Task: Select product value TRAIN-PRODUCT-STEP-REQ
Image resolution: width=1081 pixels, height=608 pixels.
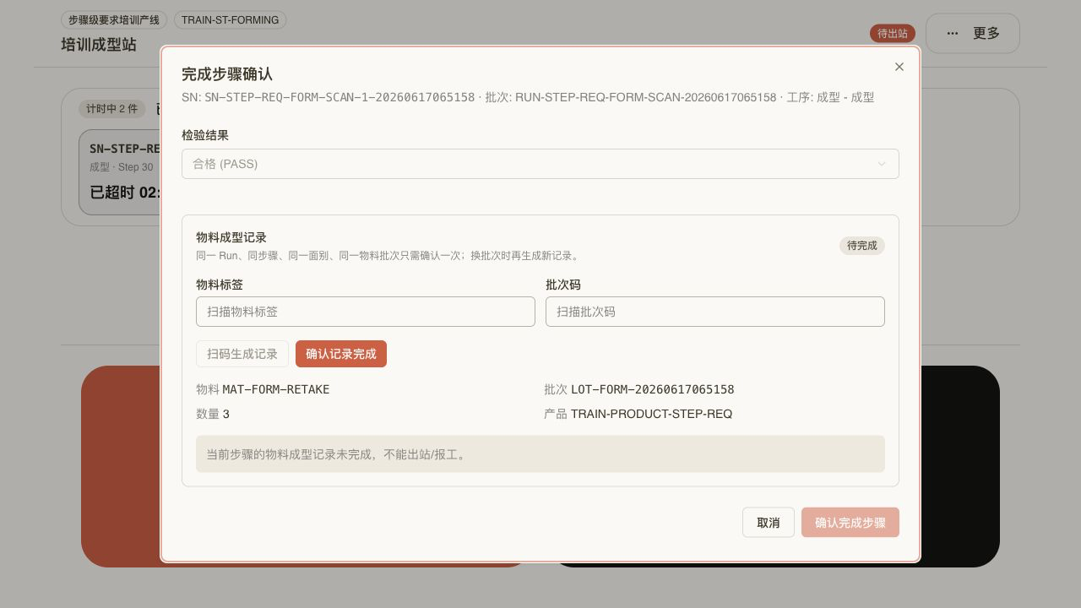Action: (x=651, y=414)
